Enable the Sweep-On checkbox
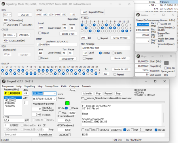Screen dimensions: 178x143 (159, 24)
